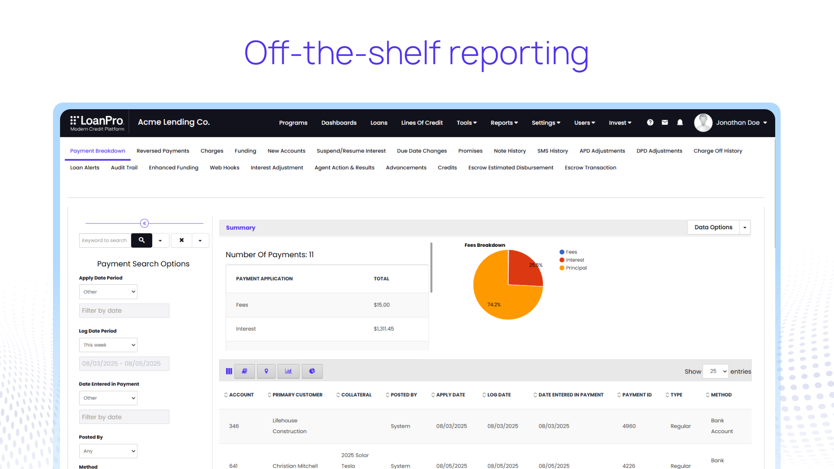Open the Log Date Period dropdown
Viewport: 834px width, 469px height.
108,345
